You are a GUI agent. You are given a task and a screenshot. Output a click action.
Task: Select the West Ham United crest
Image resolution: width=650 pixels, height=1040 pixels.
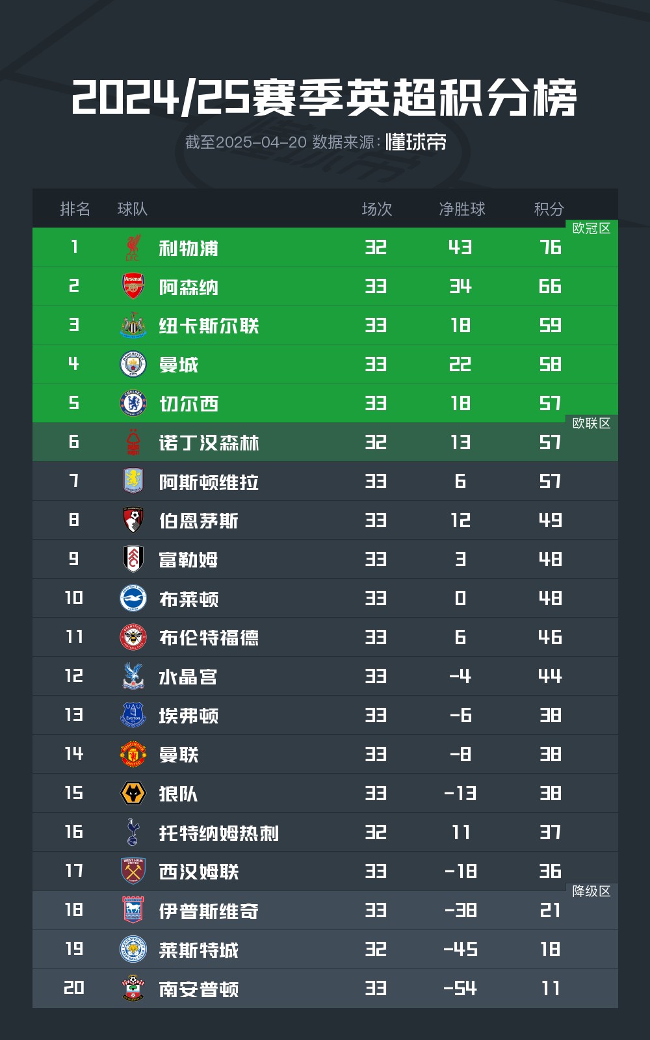[133, 871]
